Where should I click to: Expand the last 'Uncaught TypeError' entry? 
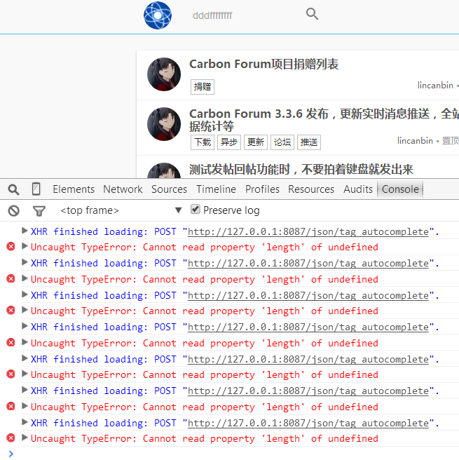point(25,438)
